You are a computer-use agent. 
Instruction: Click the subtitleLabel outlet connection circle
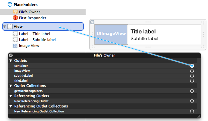pos(192,76)
